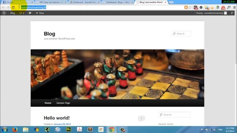
Task: Click the chess pieces header image
Action: point(117,74)
